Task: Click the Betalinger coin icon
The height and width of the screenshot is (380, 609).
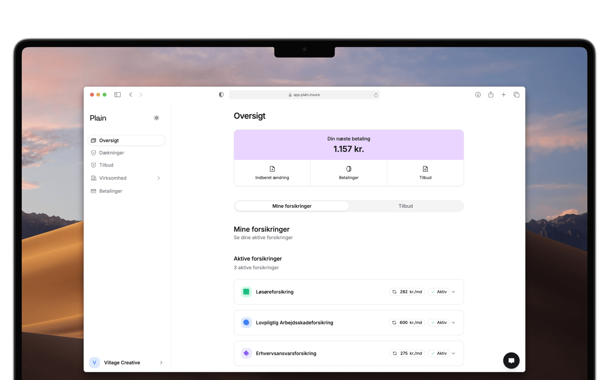Action: 349,169
